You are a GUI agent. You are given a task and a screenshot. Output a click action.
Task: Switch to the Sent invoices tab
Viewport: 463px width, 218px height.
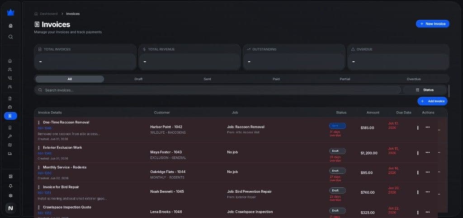coord(207,79)
